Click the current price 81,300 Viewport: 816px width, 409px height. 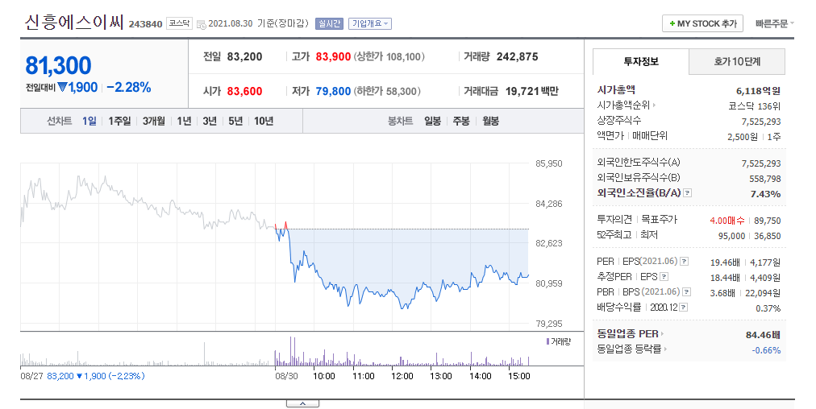click(58, 66)
